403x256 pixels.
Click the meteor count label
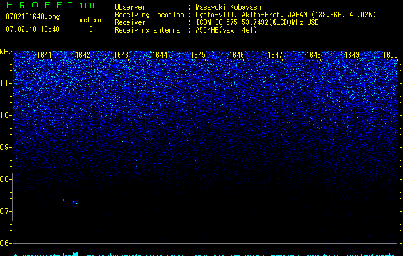tap(91, 20)
